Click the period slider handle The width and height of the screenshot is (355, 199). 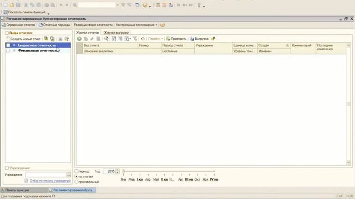click(124, 171)
